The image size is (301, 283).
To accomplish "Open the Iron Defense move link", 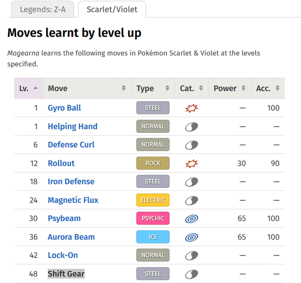I will click(x=71, y=182).
